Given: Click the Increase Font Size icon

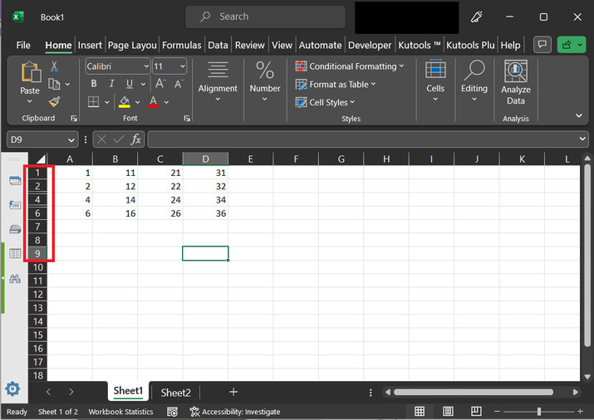Looking at the screenshot, I should [161, 84].
